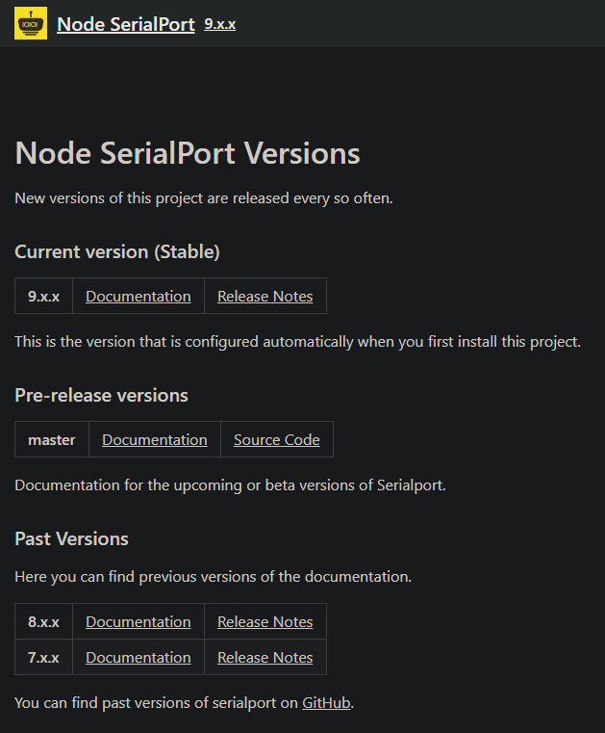The height and width of the screenshot is (733, 605).
Task: Follow the GitHub link for past versions
Action: coord(326,703)
